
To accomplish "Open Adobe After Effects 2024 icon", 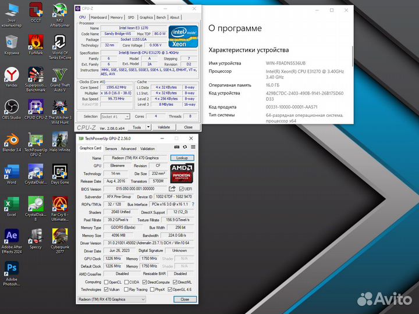I will coord(12,241).
